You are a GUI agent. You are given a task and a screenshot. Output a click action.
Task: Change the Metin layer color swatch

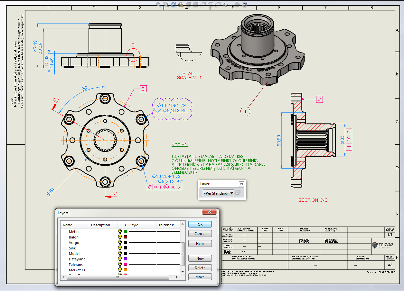(x=125, y=231)
